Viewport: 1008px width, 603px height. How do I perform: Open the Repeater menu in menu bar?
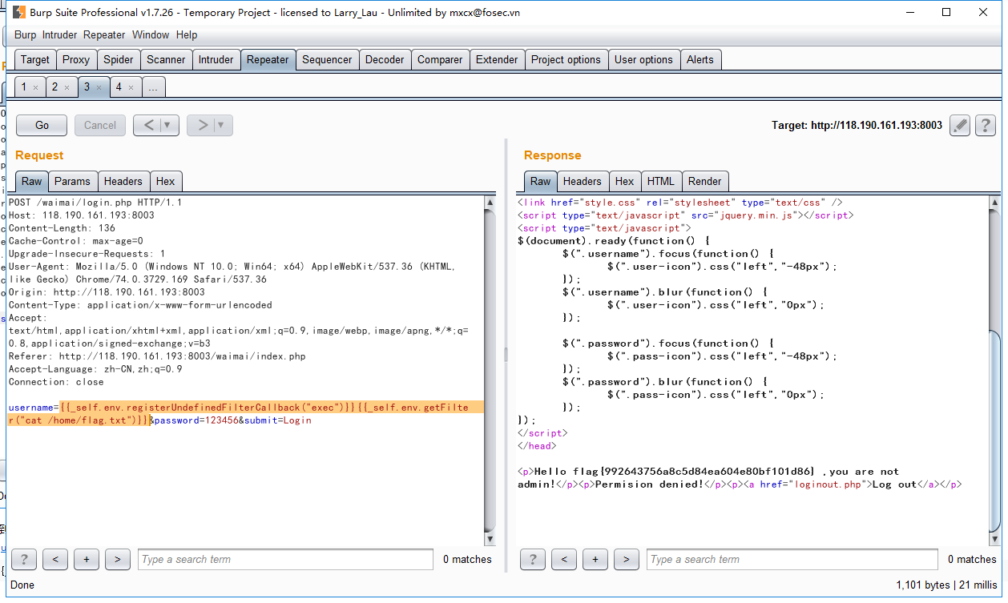104,35
